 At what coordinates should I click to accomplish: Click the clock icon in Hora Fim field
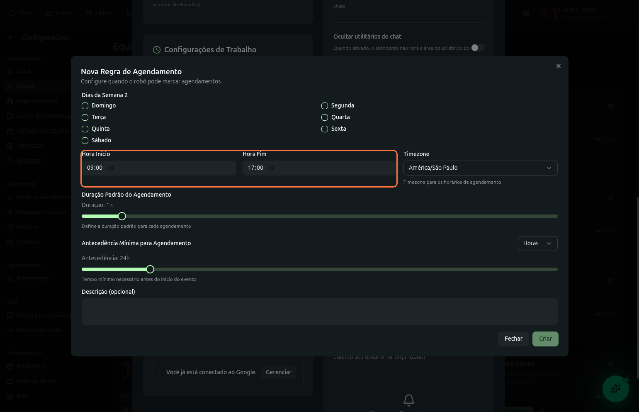click(272, 168)
